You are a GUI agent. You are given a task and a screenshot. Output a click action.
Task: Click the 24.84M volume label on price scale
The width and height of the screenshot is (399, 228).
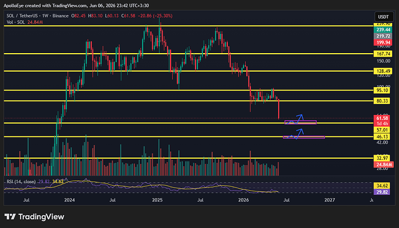pyautogui.click(x=383, y=165)
